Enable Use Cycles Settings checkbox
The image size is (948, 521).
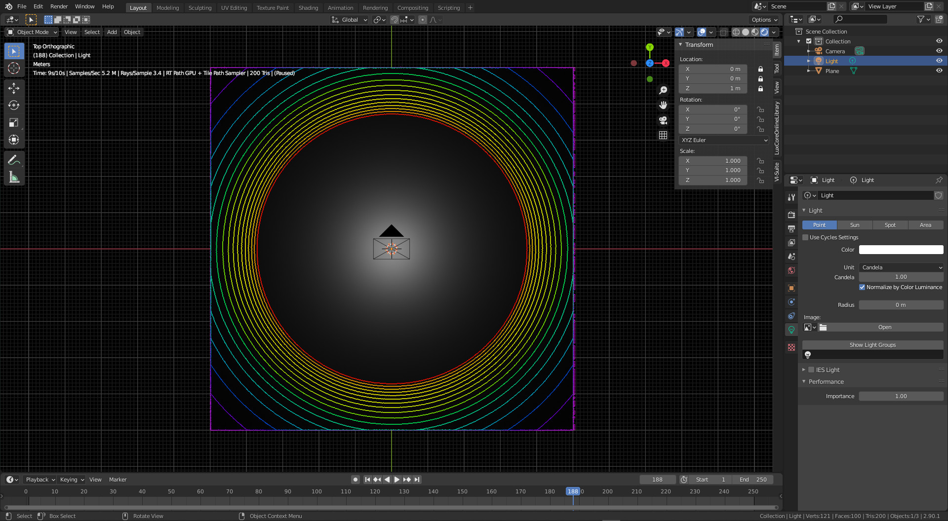pyautogui.click(x=806, y=237)
